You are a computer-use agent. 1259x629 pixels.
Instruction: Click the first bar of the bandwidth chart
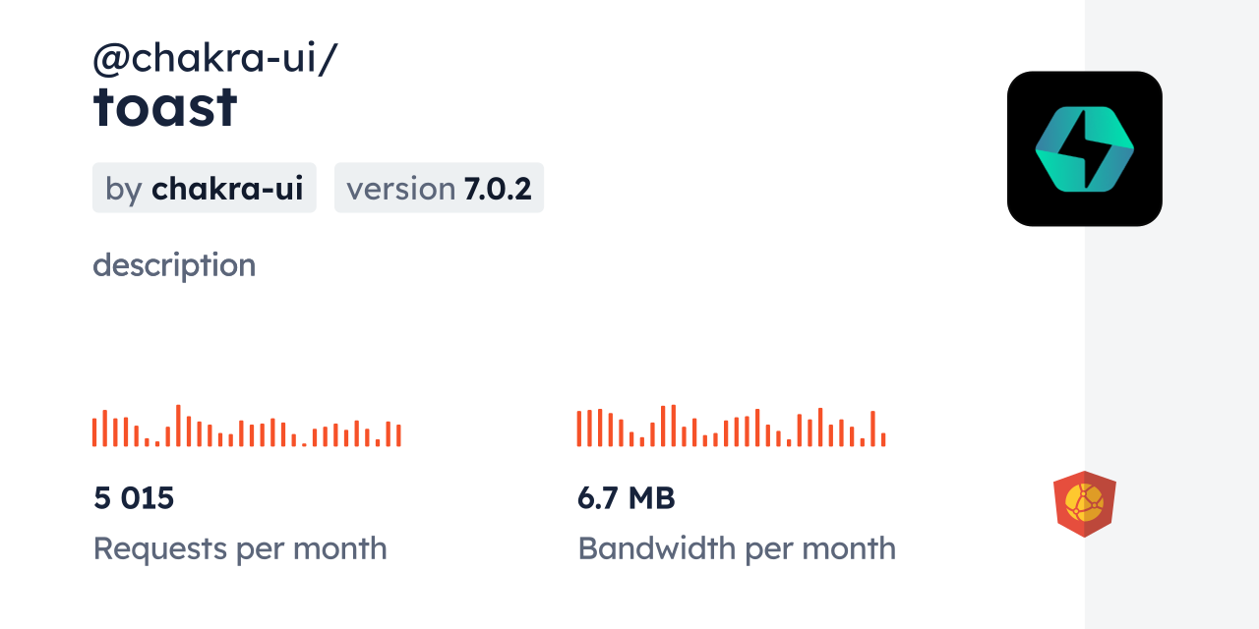pos(579,429)
